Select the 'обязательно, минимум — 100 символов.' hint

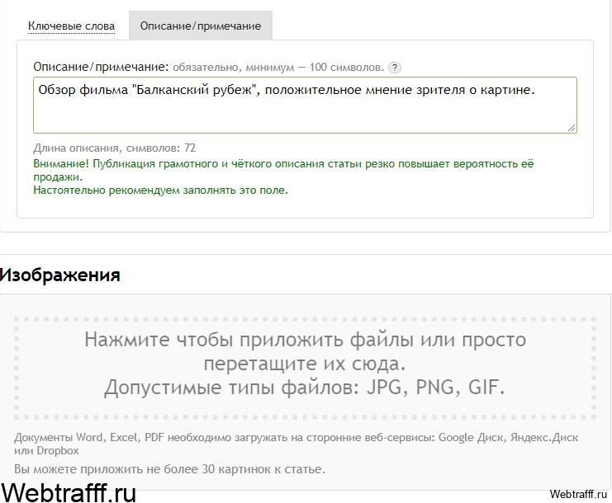278,68
